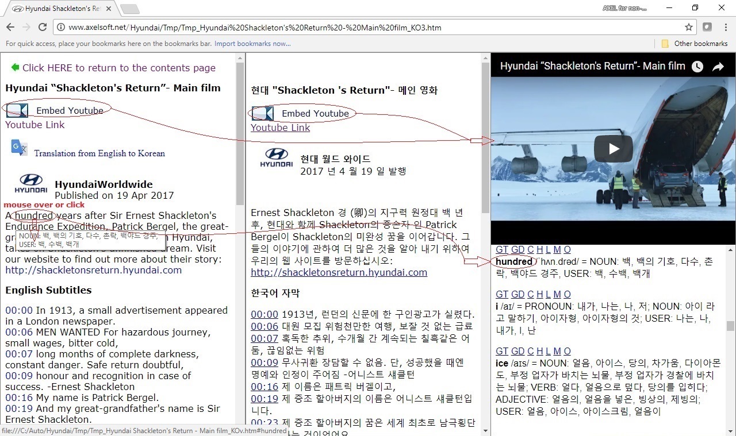Screen dimensions: 736x436
Task: Click H link above hundred entry
Action: coord(539,249)
